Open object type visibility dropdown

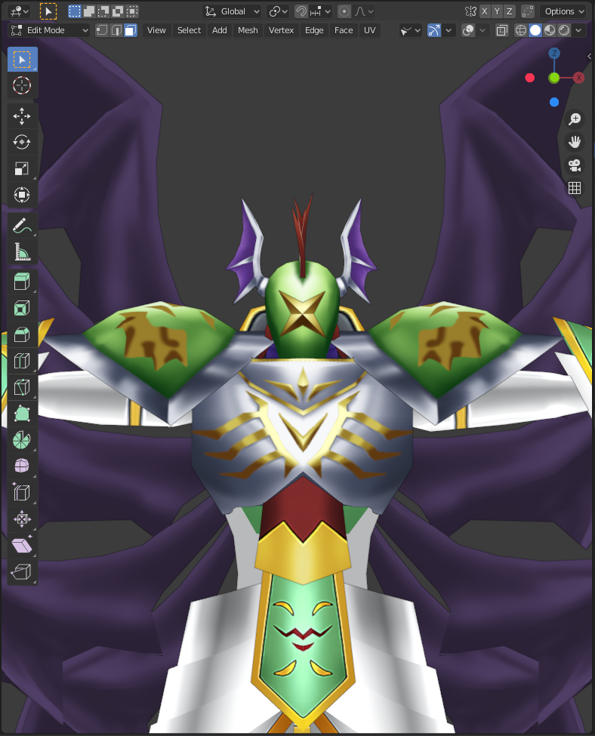(411, 30)
